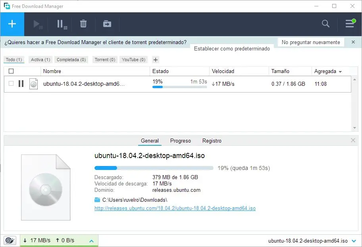Click the ubuntu-18.04.2-desktop-amd64.iso title in details

tap(150, 156)
